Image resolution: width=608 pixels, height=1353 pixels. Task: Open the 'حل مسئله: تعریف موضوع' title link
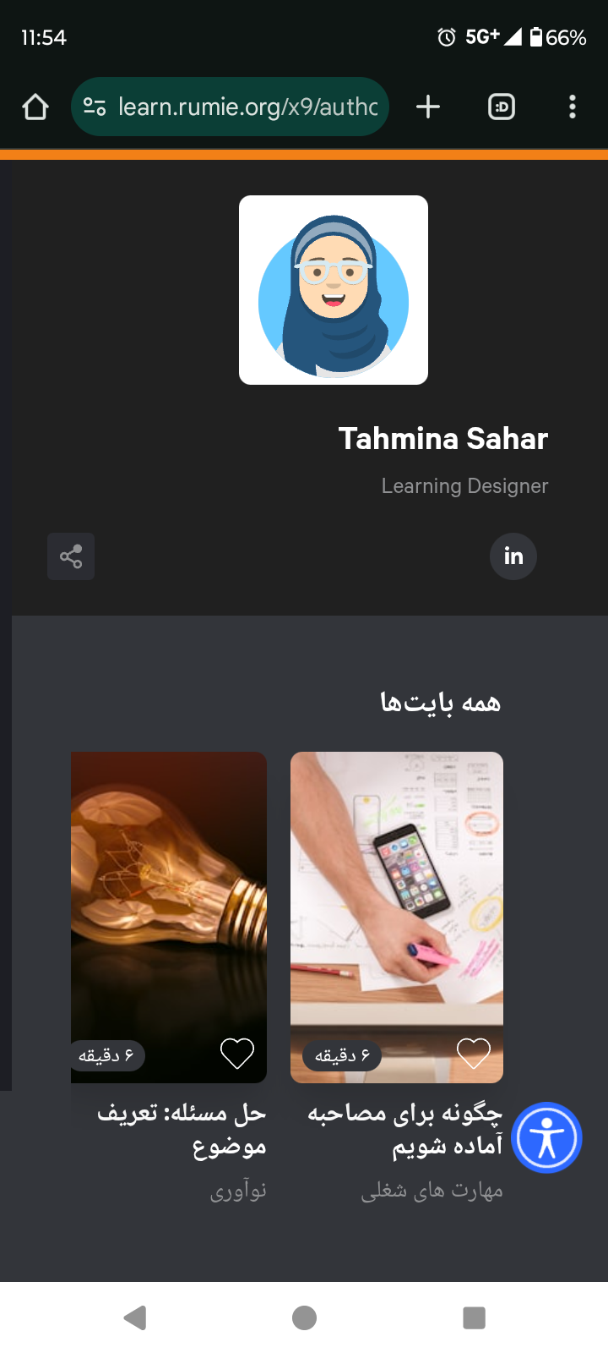click(x=182, y=1130)
